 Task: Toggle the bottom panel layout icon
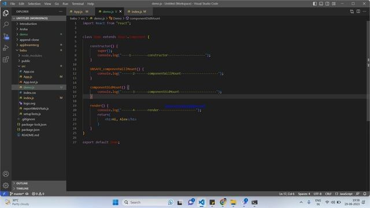[x=321, y=3]
